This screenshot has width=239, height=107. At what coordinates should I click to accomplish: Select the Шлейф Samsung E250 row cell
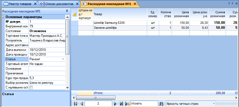(x=120, y=23)
